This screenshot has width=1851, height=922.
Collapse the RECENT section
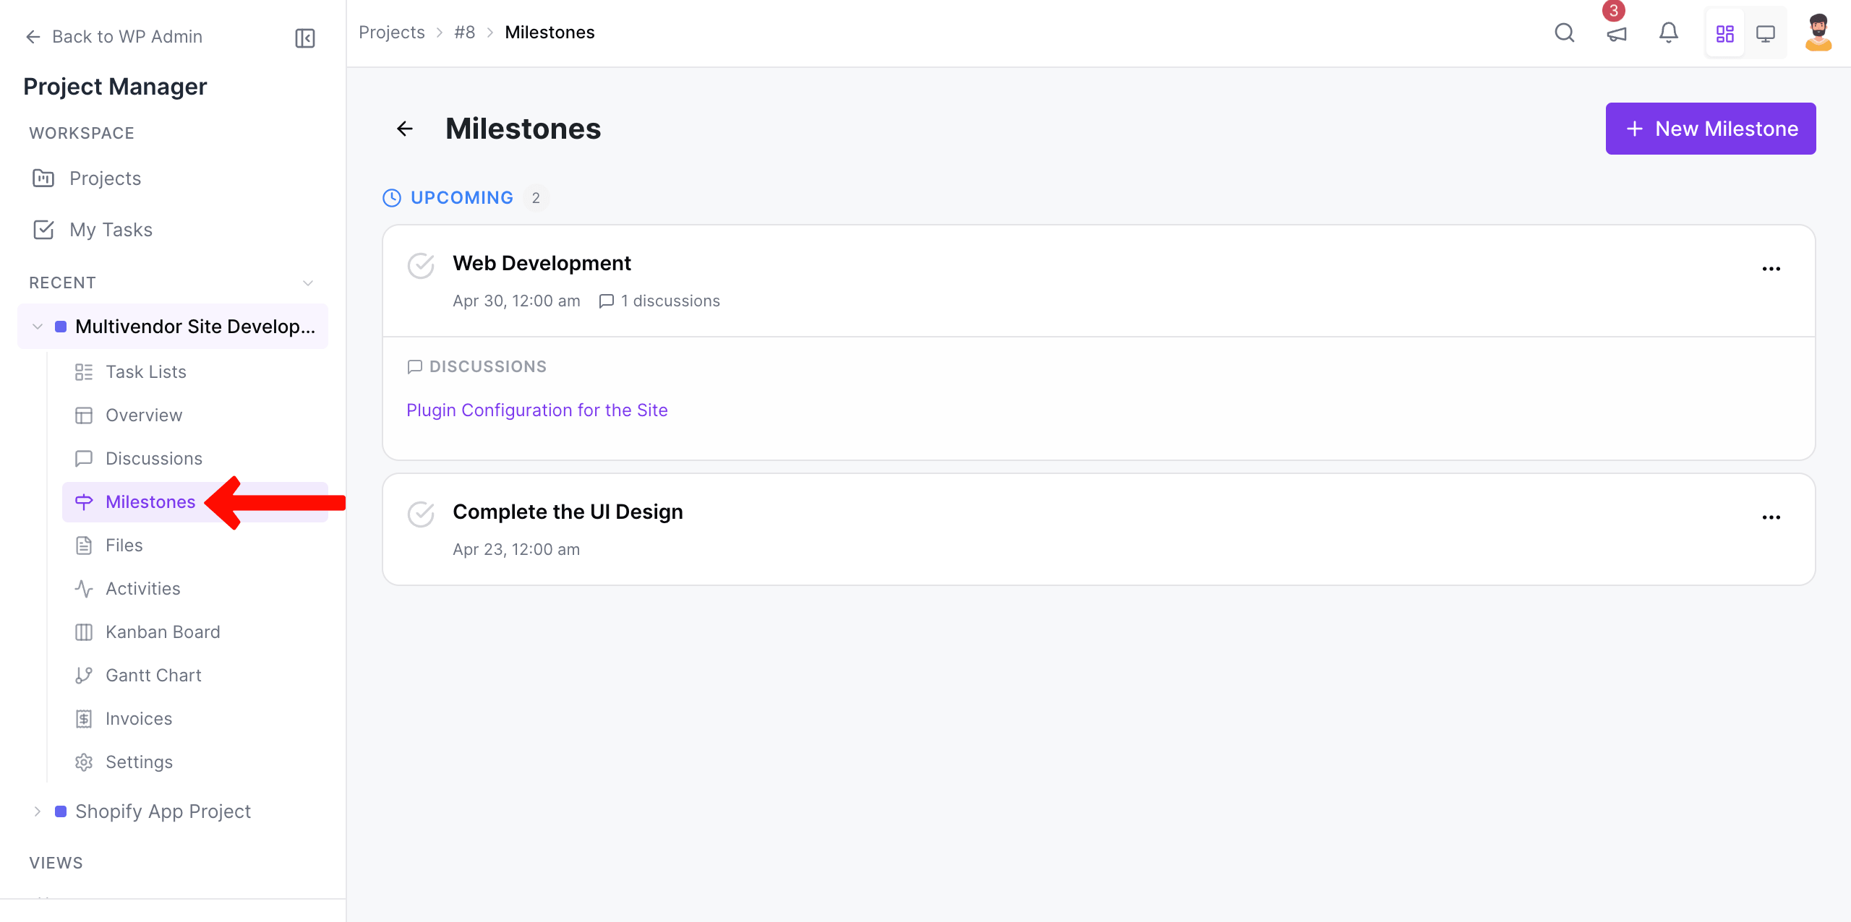307,283
